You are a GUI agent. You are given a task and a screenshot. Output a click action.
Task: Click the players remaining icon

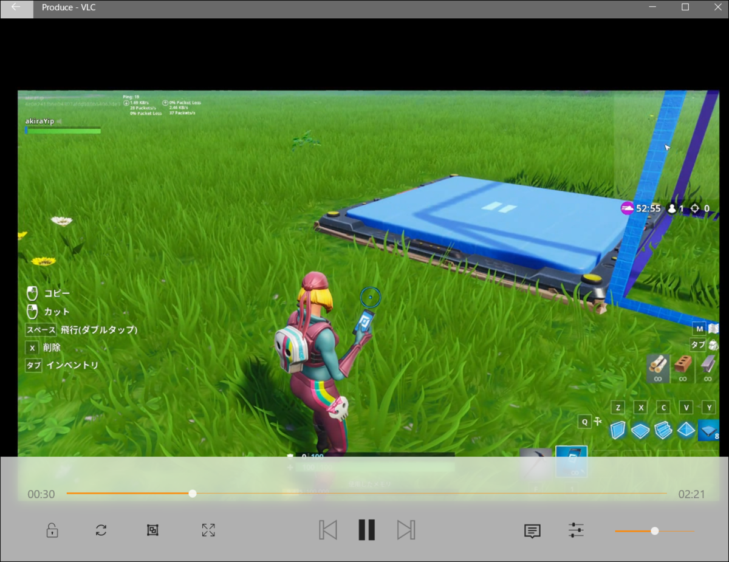(671, 208)
